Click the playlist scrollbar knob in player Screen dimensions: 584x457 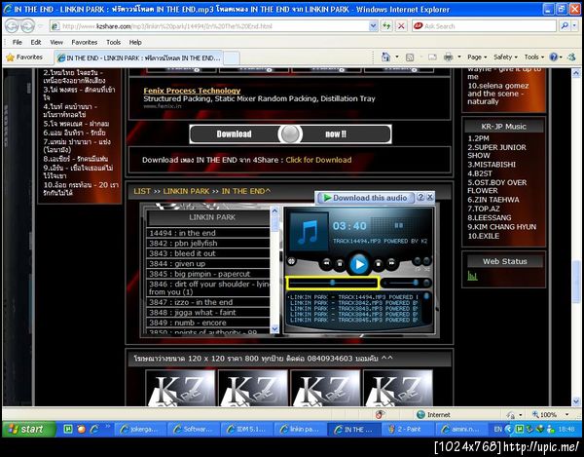coord(427,297)
